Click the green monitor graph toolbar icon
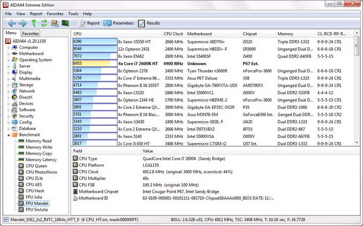 [65, 23]
